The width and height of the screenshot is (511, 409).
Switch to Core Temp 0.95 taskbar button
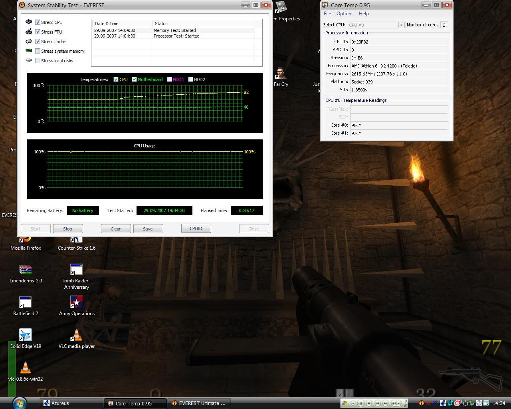135,403
